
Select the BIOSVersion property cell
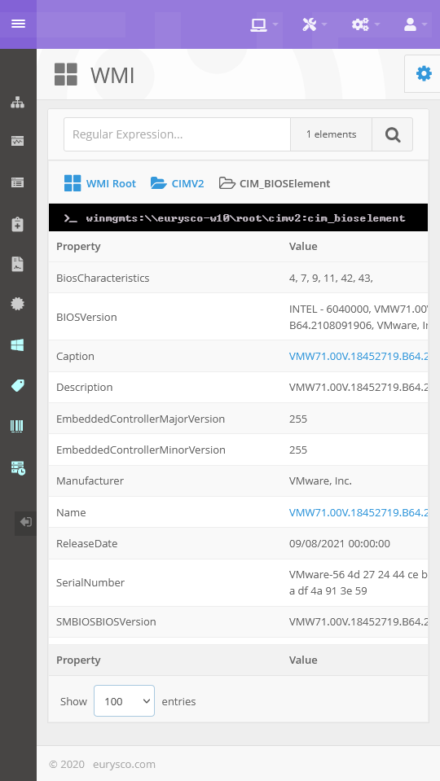pos(165,317)
